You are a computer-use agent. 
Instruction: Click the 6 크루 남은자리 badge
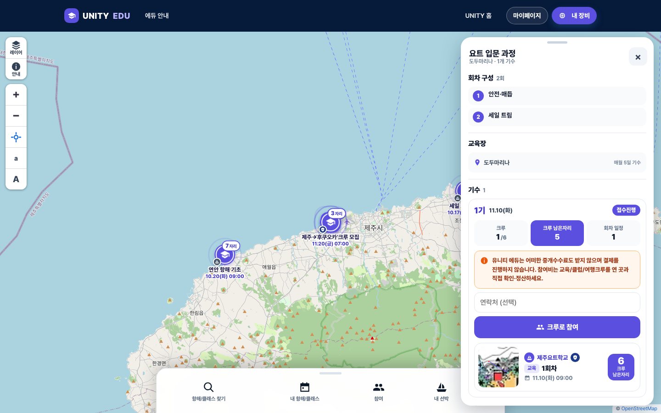(x=621, y=367)
